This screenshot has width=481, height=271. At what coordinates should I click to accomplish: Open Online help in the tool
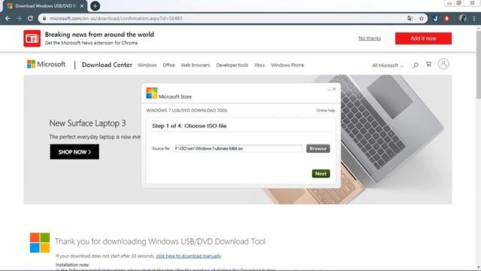click(325, 111)
